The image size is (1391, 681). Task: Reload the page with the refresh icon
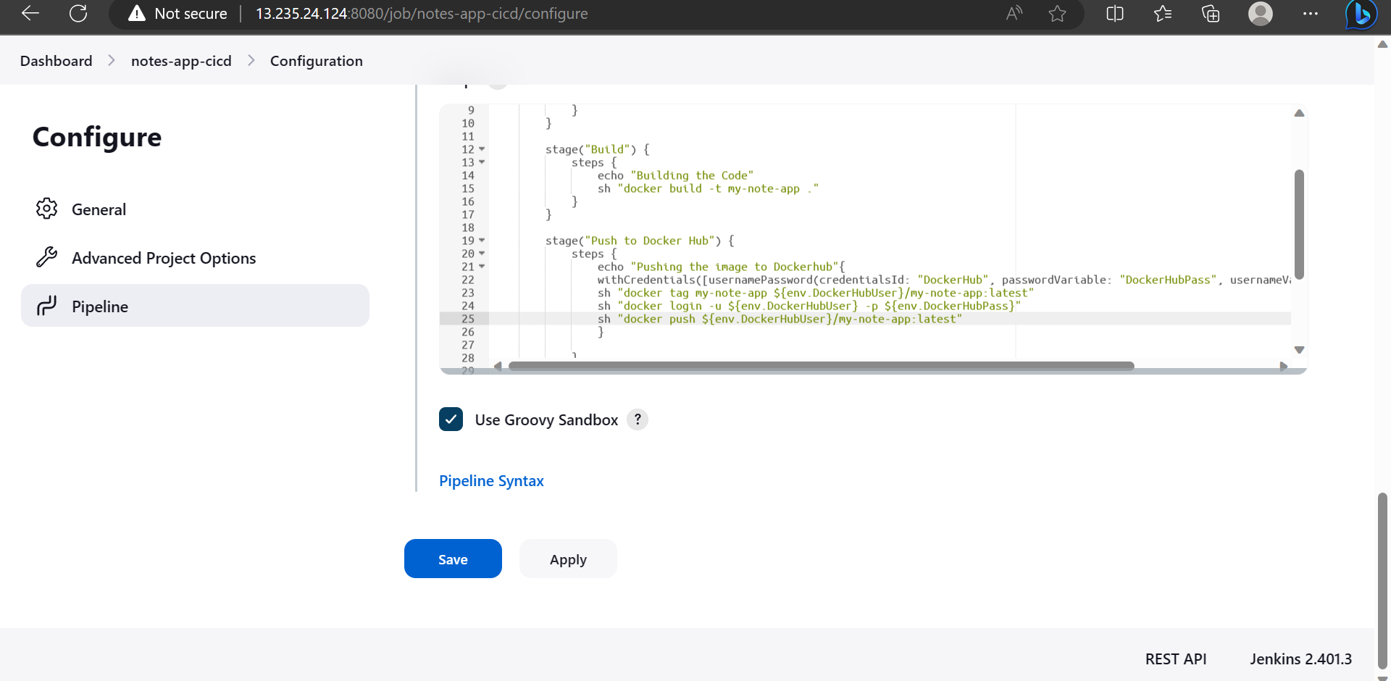point(78,13)
